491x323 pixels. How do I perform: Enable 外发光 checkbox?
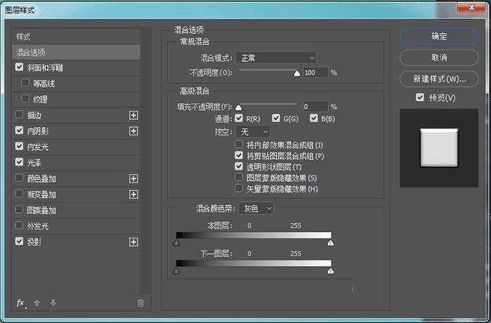[x=19, y=226]
